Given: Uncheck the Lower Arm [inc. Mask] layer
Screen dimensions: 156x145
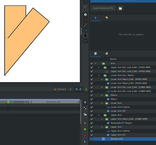Looking at the screenshot, I should click(92, 75).
